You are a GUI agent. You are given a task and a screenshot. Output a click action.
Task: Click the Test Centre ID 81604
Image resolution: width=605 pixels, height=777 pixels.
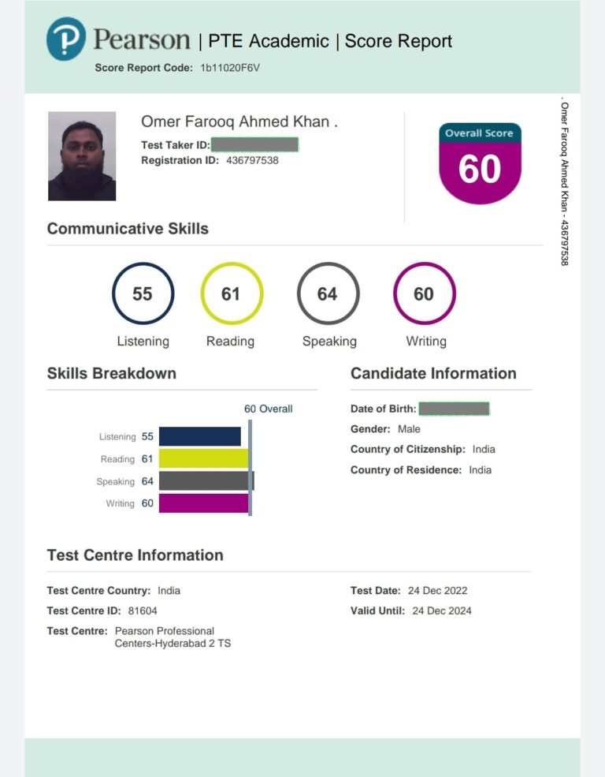143,611
